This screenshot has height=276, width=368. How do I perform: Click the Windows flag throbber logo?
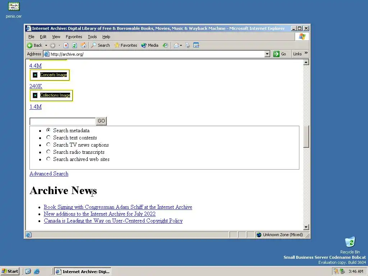click(302, 37)
